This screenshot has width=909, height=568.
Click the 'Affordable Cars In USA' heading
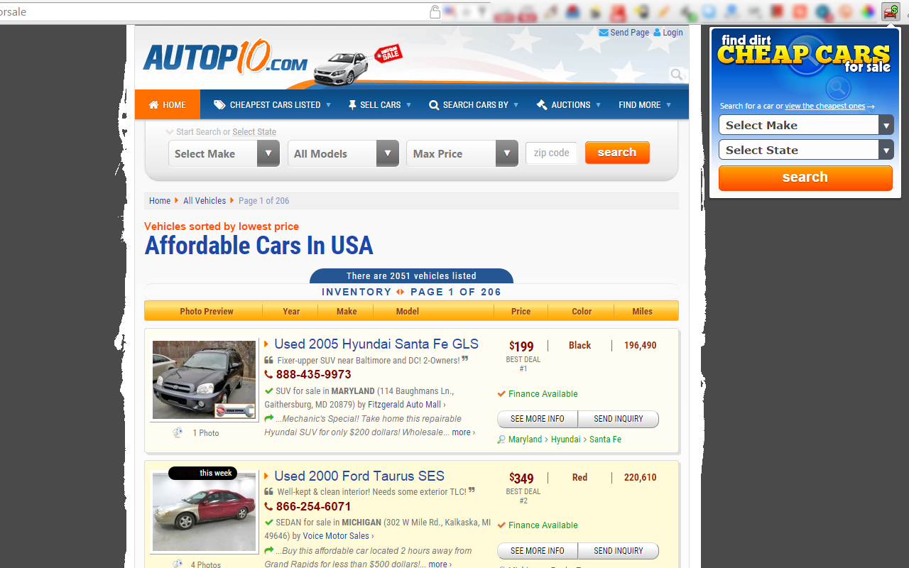pos(259,246)
